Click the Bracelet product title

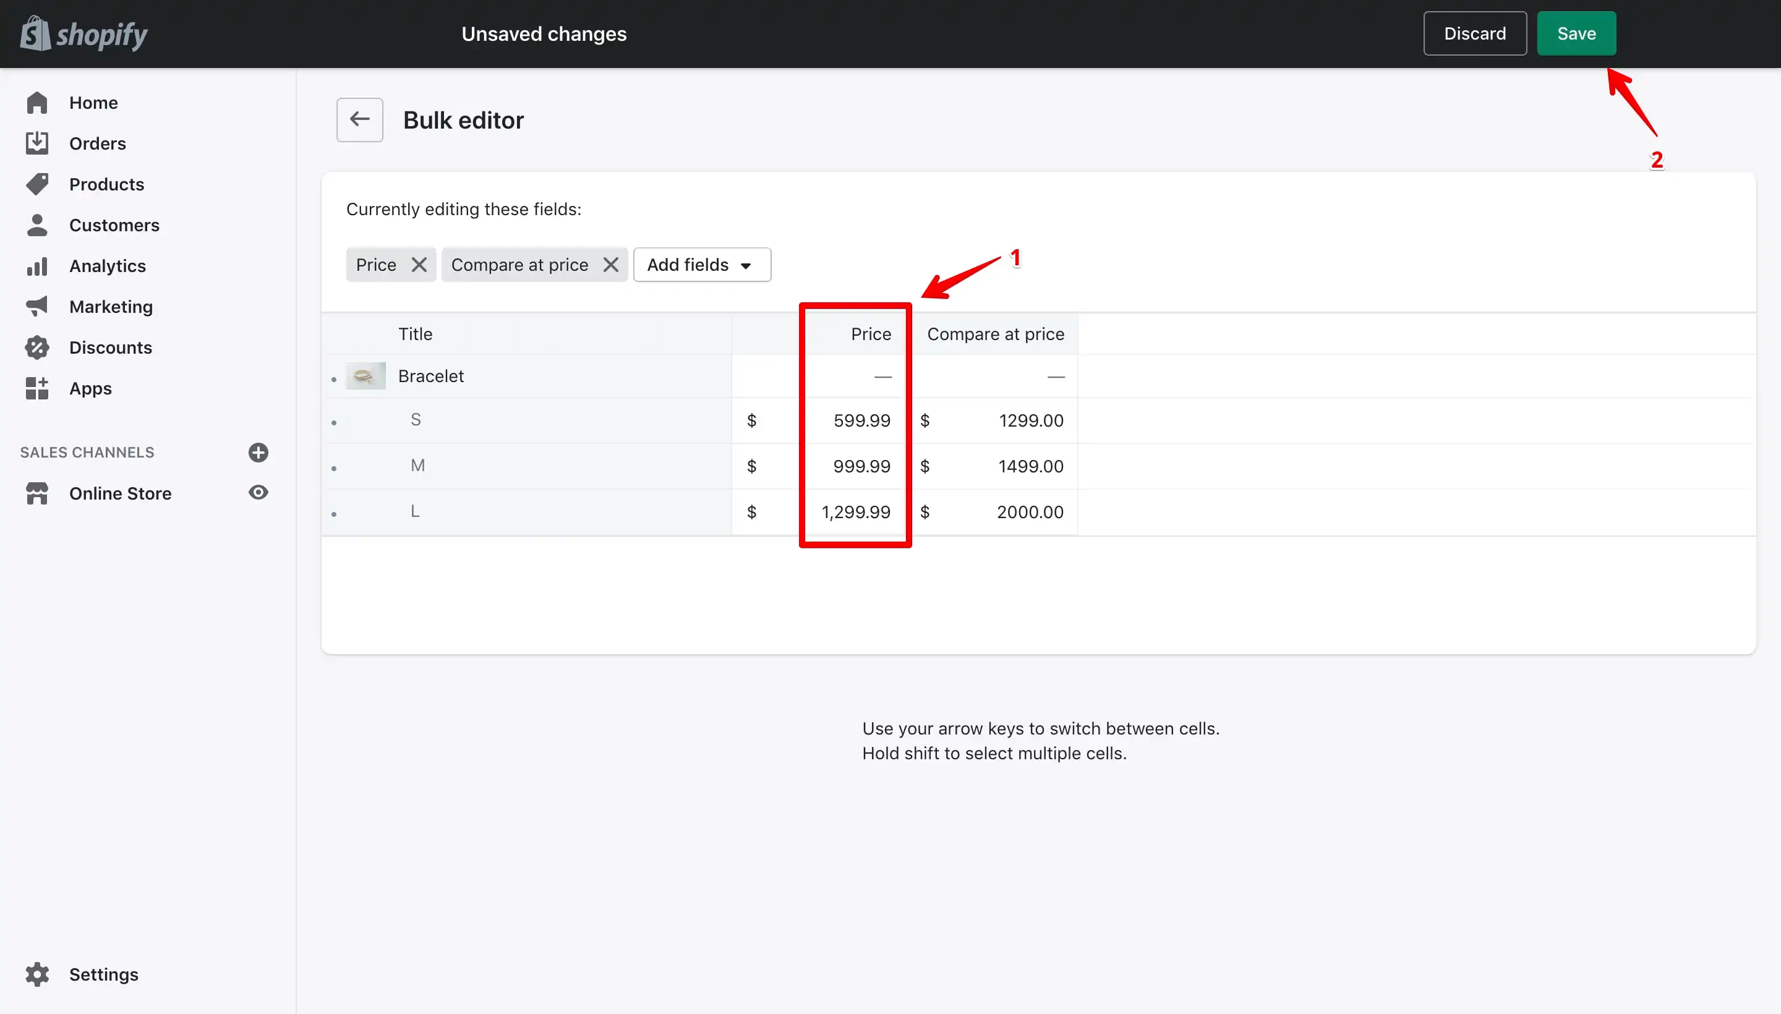[x=431, y=376]
